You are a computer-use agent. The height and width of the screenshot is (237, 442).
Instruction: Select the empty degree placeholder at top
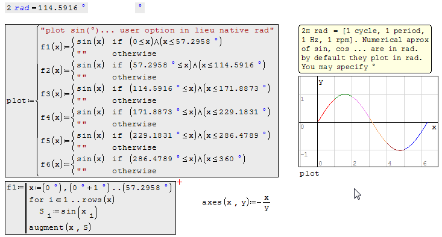[140, 8]
